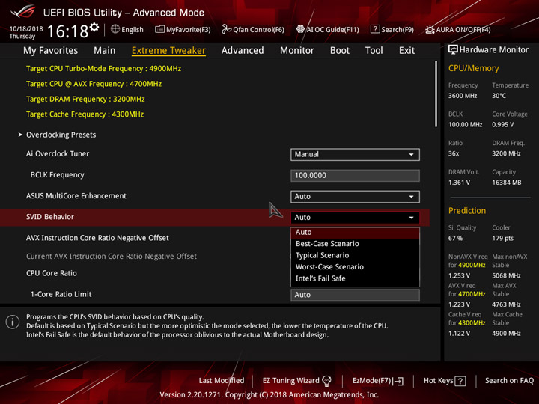Click the Sil Quality 67 % value
Viewport: 539px width, 404px height.
point(455,239)
